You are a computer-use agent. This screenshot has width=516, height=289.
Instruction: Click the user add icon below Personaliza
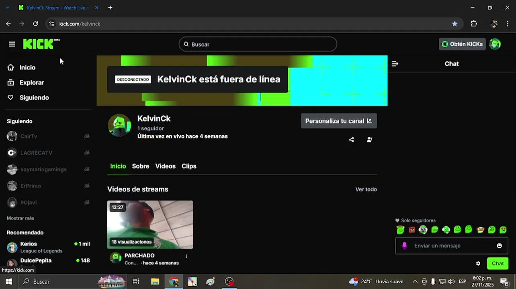click(x=369, y=140)
